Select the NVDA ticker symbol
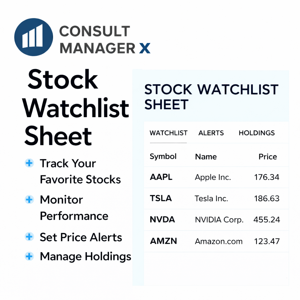 pyautogui.click(x=162, y=220)
